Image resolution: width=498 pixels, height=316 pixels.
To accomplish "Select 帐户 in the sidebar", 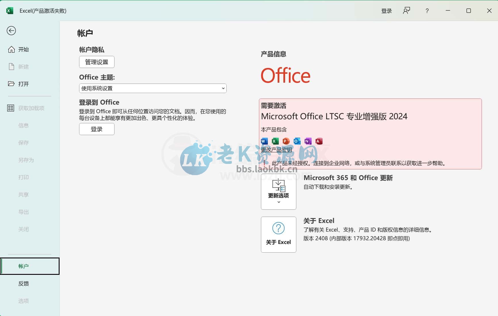I will click(x=30, y=266).
